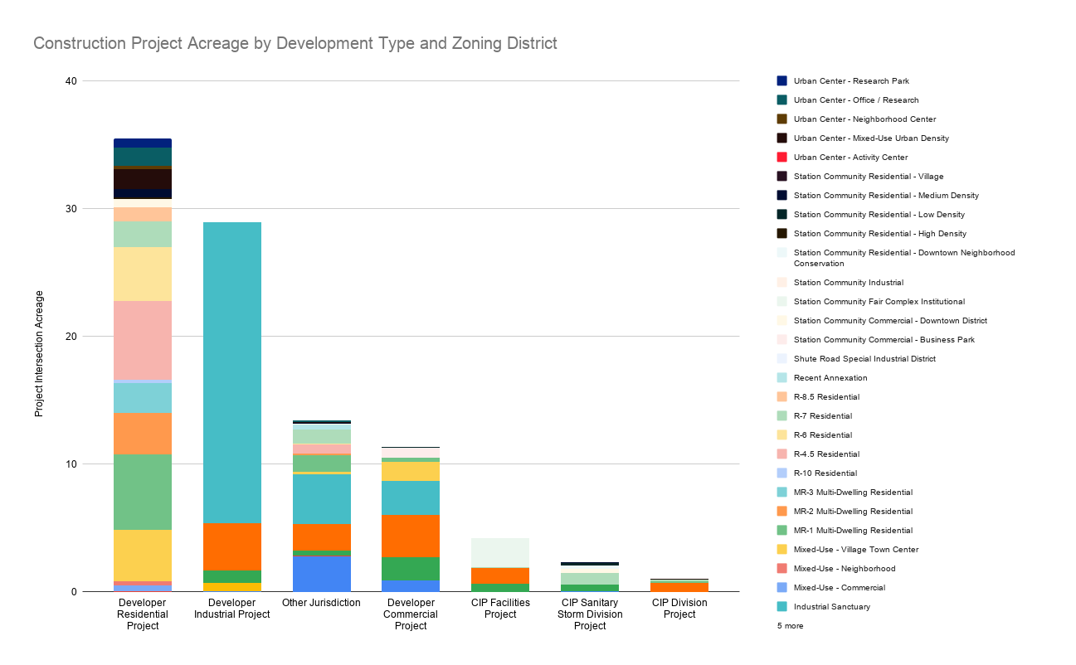Select 'Station Community Residential - Village' legend label

tap(869, 177)
